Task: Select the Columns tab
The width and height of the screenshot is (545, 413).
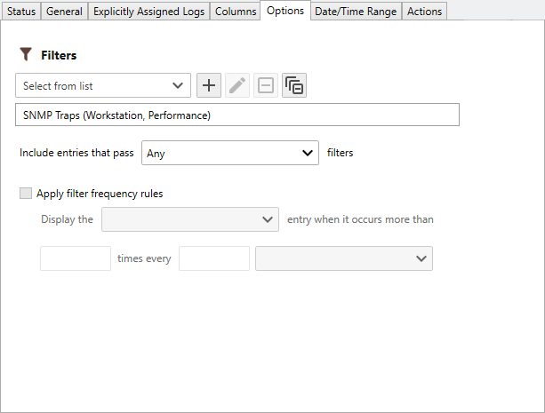Action: 235,12
